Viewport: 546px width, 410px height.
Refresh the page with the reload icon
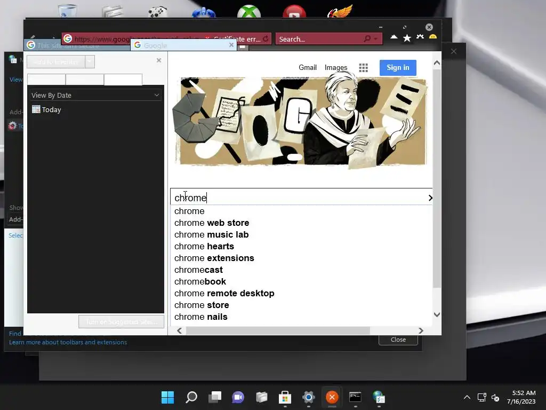[266, 38]
